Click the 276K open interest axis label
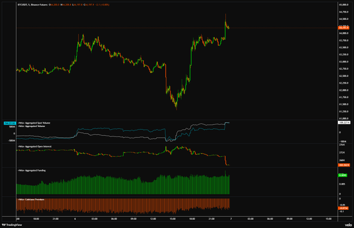This screenshot has height=228, width=354. 342,145
